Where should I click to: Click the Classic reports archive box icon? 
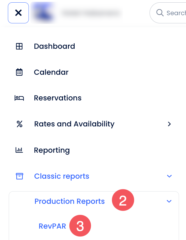[x=19, y=176]
